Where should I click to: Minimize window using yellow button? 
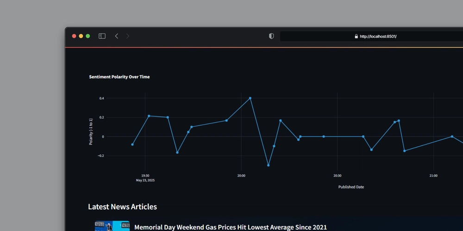point(81,36)
